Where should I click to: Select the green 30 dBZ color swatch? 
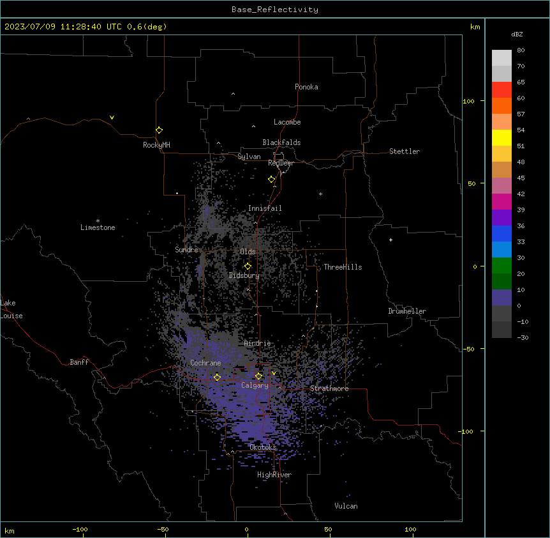(x=502, y=266)
